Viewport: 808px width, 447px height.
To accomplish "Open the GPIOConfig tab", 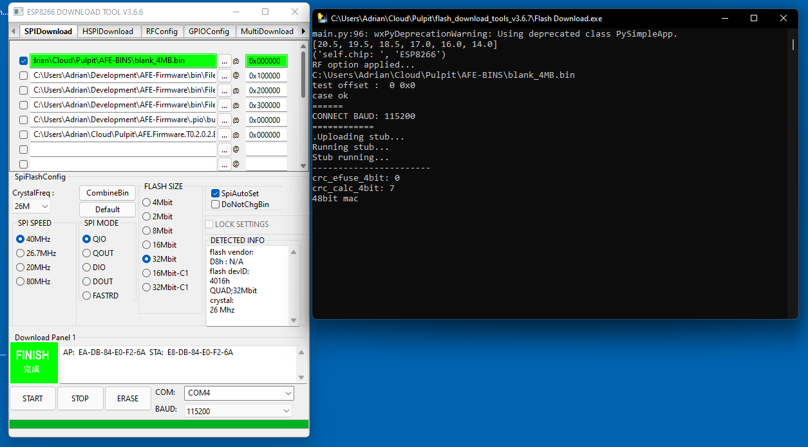I will [x=209, y=31].
